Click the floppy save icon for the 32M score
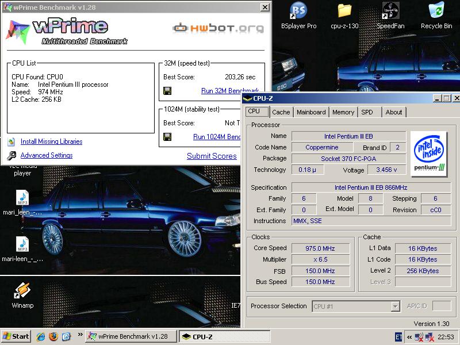Viewport: 460px width, 345px height. pos(167,91)
